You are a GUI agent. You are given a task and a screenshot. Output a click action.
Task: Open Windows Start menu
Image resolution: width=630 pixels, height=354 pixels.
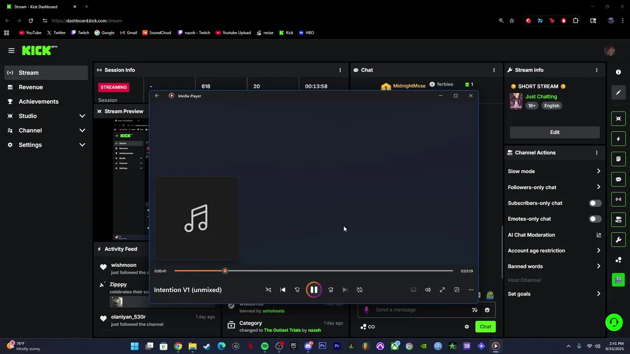(134, 346)
